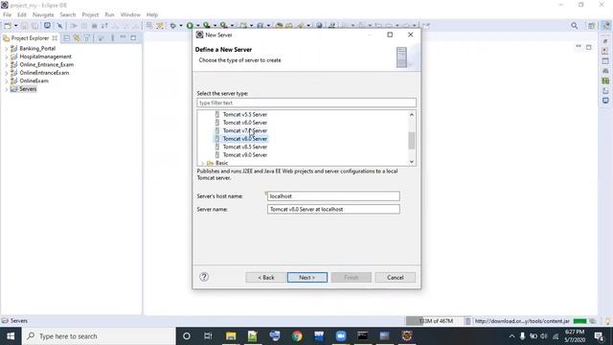Image resolution: width=613 pixels, height=345 pixels.
Task: Maximize the editor area using its maximize icon
Action: (589, 47)
